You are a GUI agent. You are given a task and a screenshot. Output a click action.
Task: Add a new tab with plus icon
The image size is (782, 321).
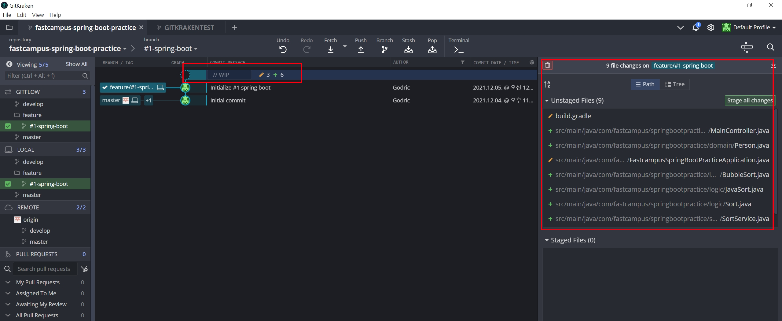pos(234,28)
